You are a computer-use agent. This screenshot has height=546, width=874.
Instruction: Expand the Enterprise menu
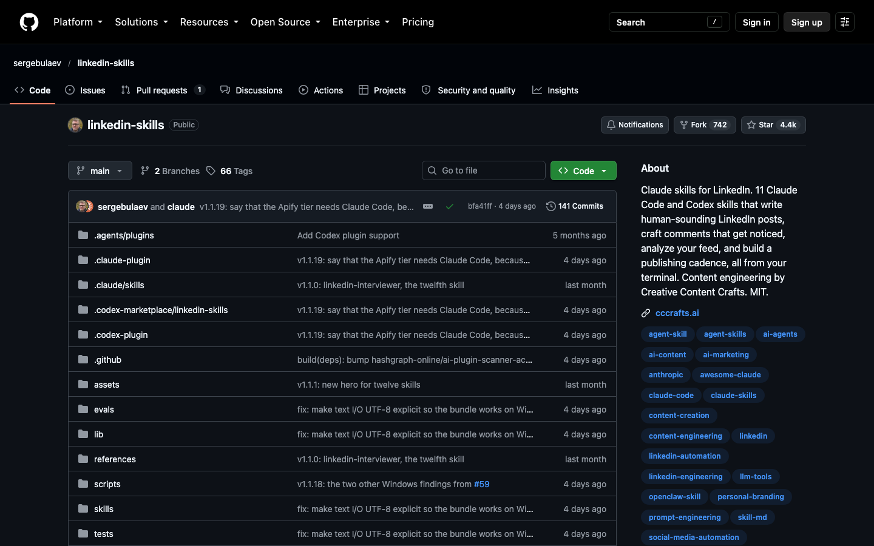(x=361, y=22)
